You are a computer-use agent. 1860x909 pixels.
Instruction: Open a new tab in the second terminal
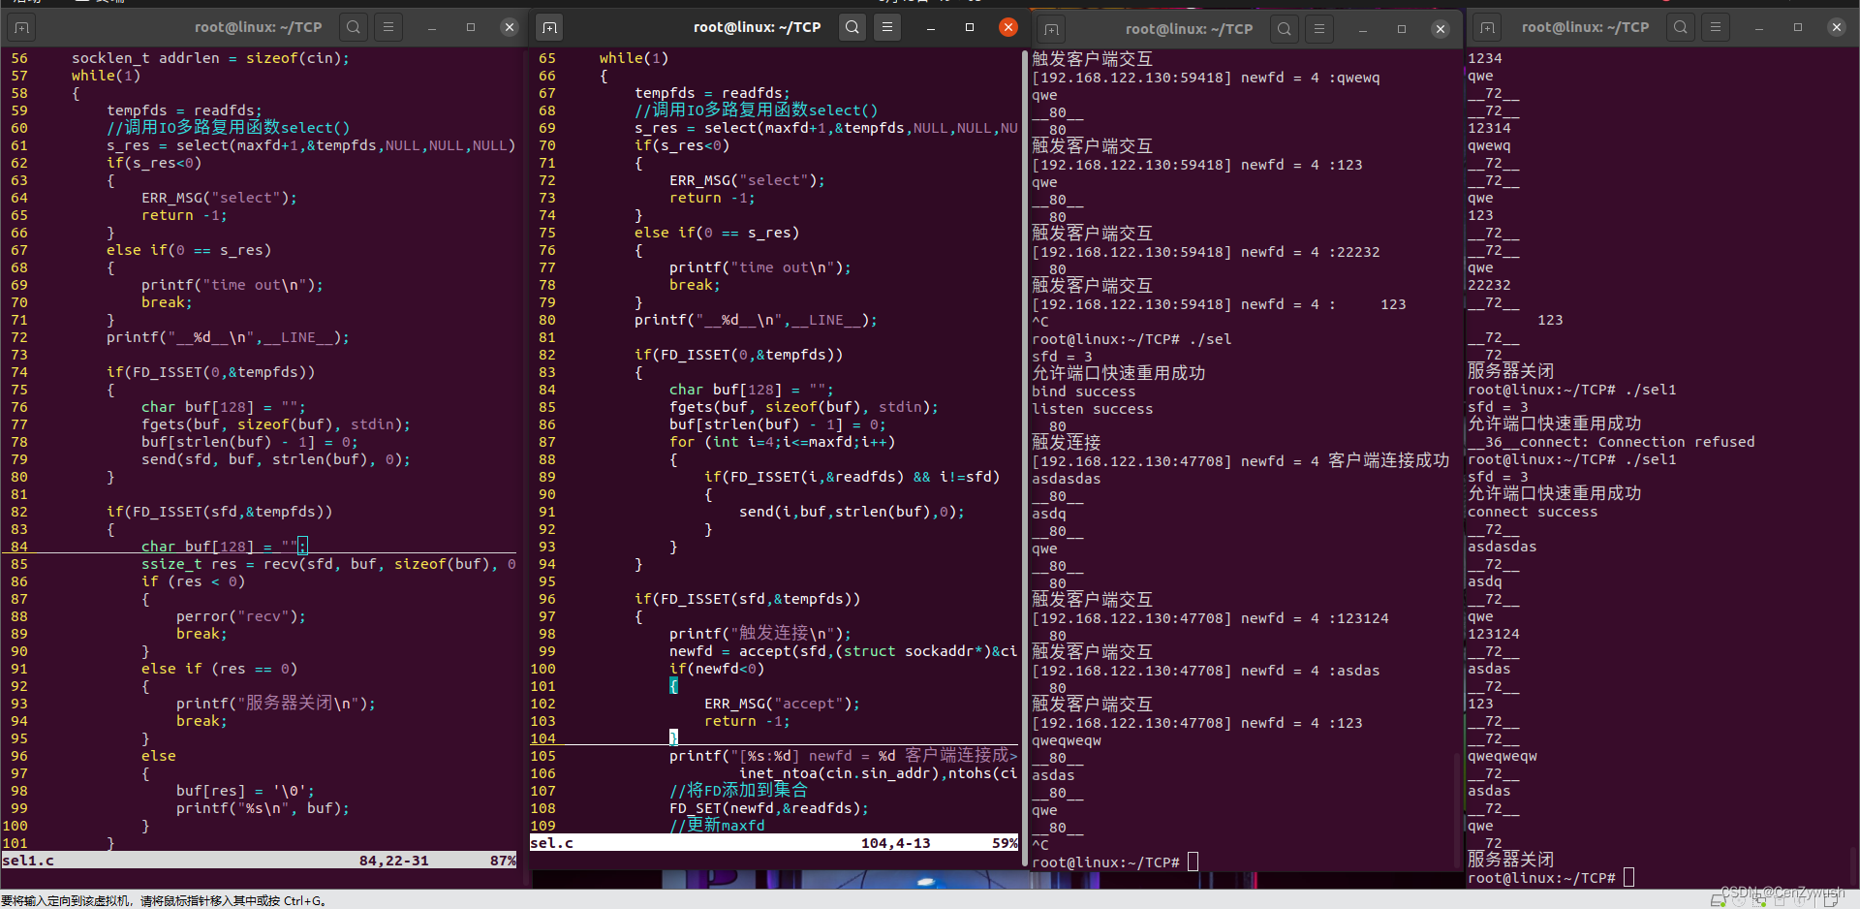549,27
